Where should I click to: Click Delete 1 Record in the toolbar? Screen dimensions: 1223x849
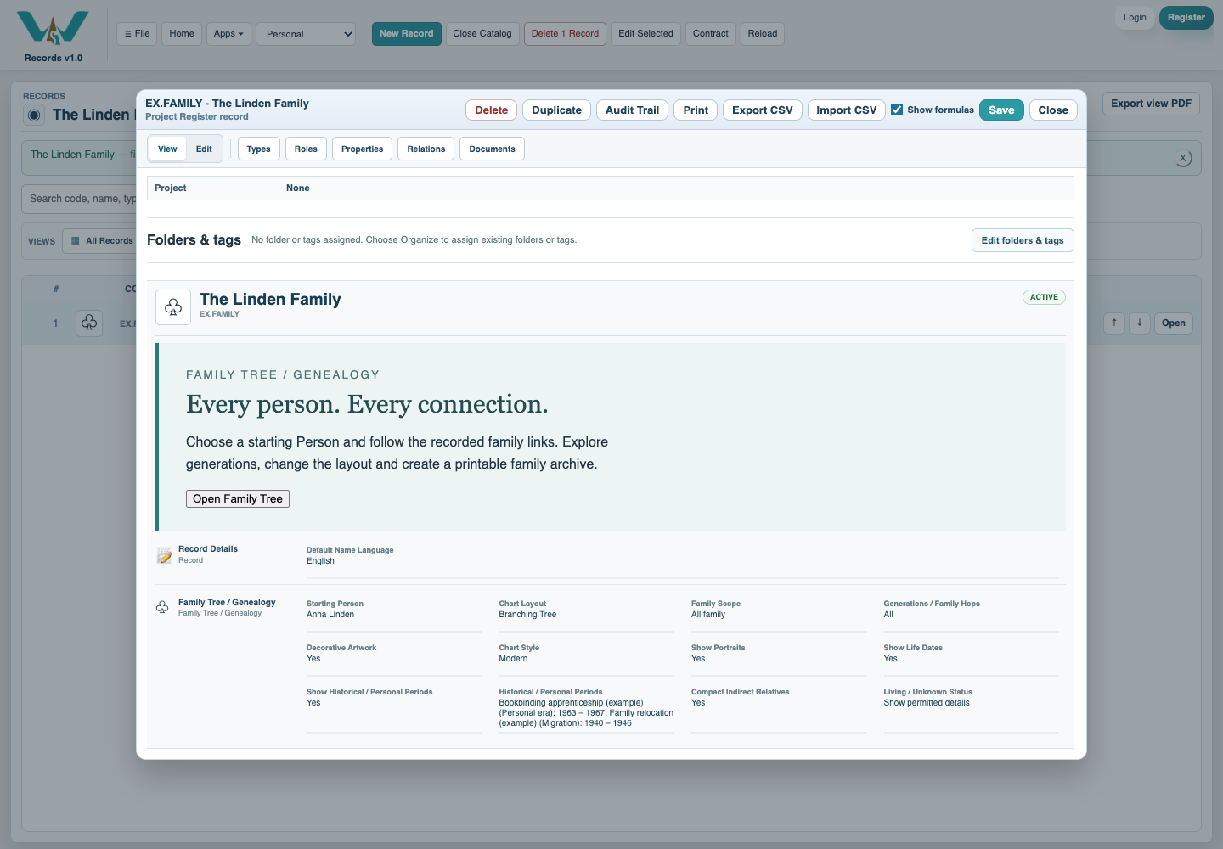click(x=565, y=34)
